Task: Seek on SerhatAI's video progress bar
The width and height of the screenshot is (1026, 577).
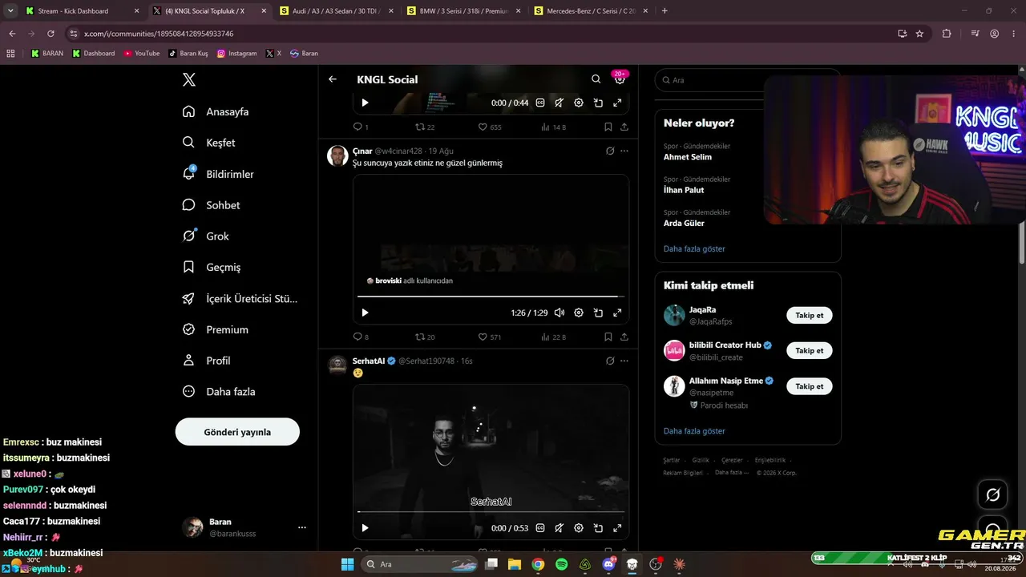Action: [x=491, y=511]
